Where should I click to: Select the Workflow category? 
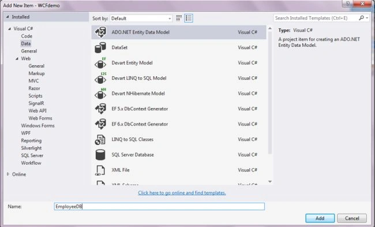(31, 163)
